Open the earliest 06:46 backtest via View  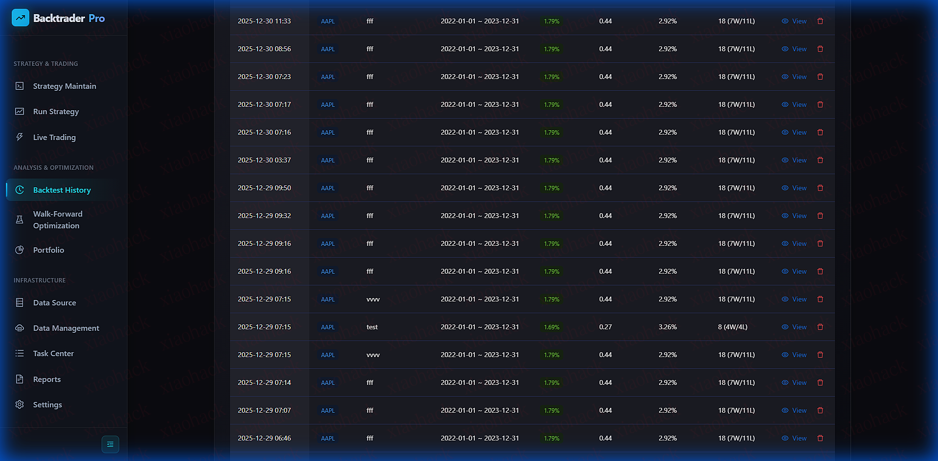tap(799, 438)
